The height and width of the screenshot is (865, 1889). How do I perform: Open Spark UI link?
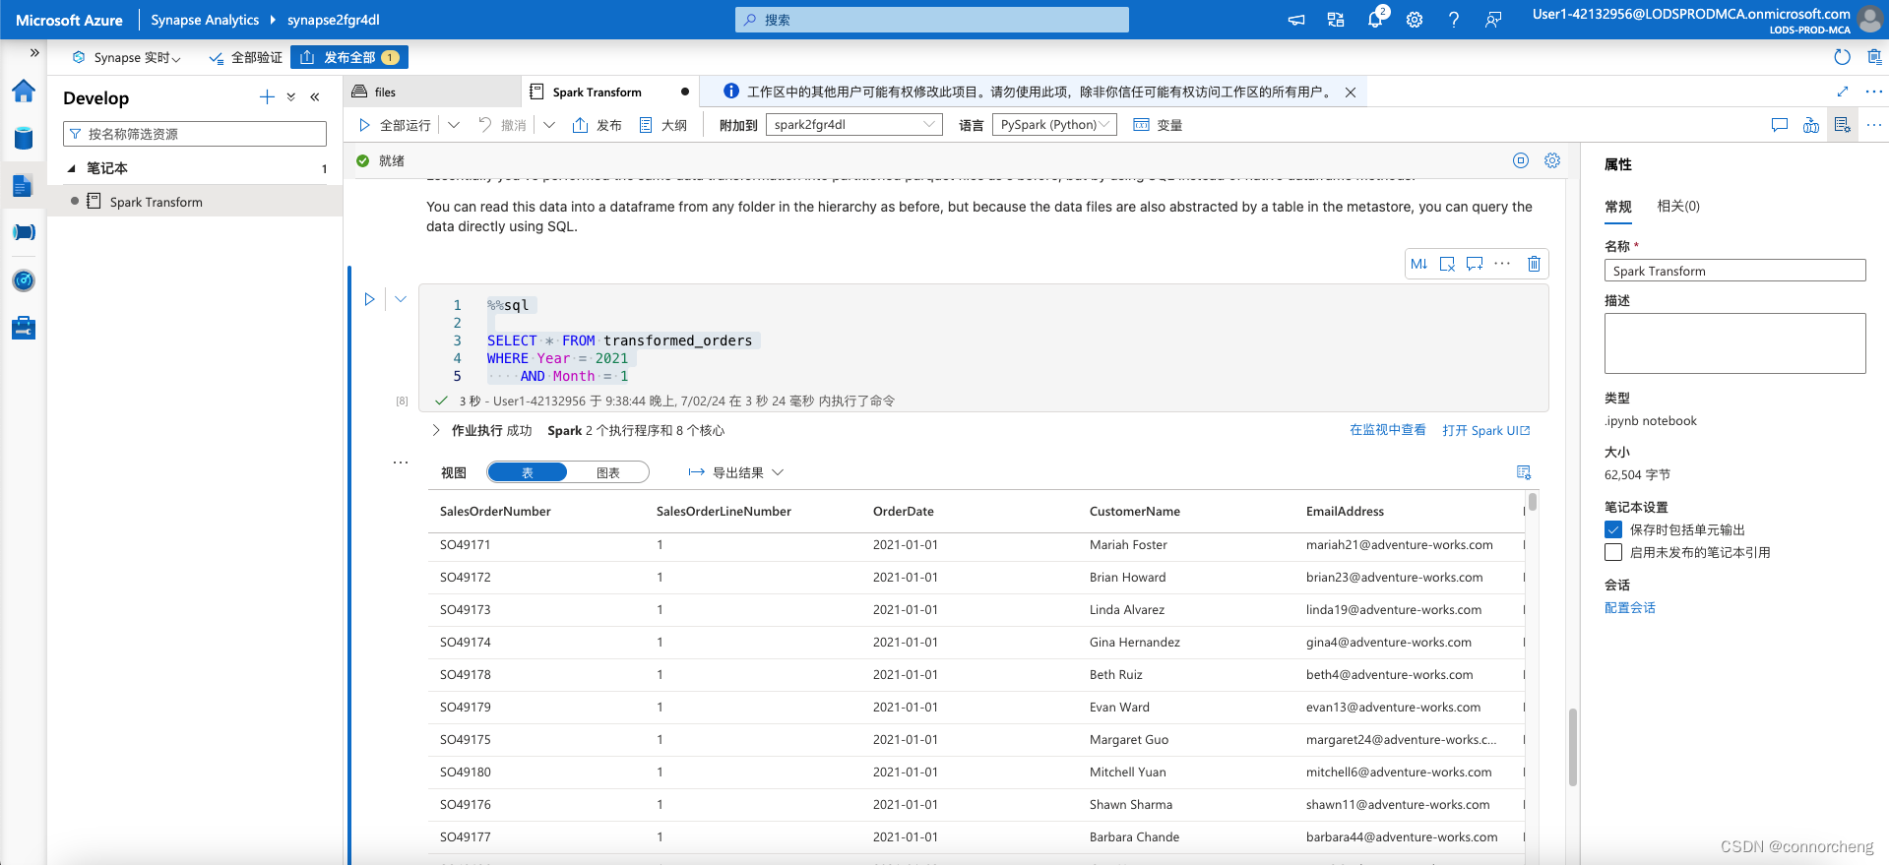(x=1486, y=430)
